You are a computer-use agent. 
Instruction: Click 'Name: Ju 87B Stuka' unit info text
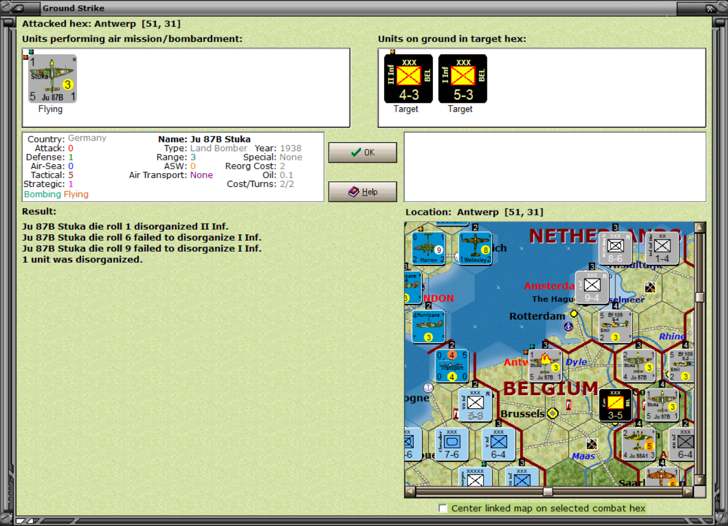(x=204, y=139)
